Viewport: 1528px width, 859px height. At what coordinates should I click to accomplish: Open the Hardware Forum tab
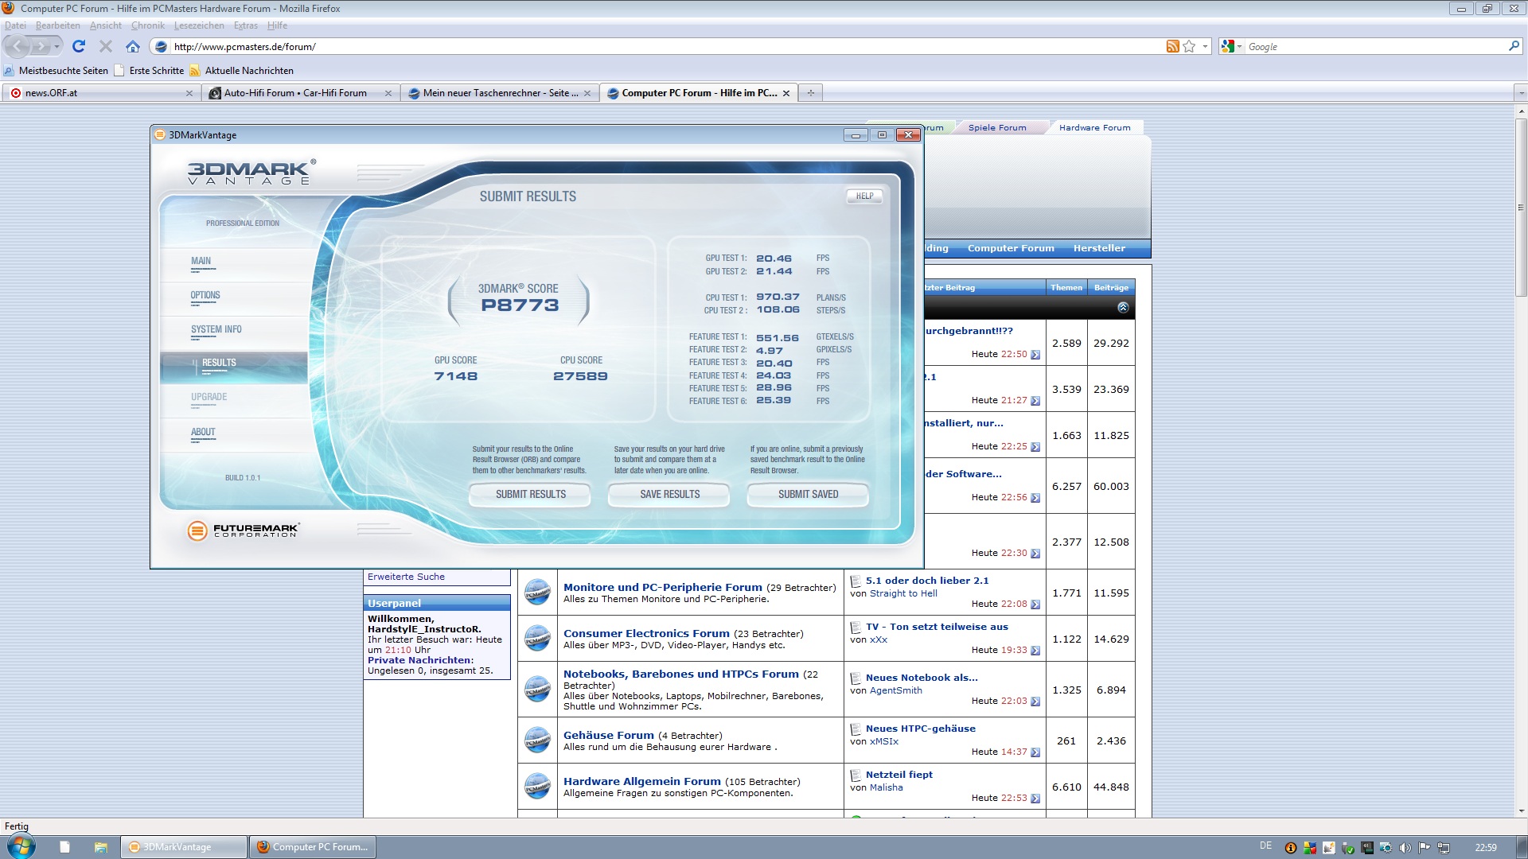(1094, 127)
